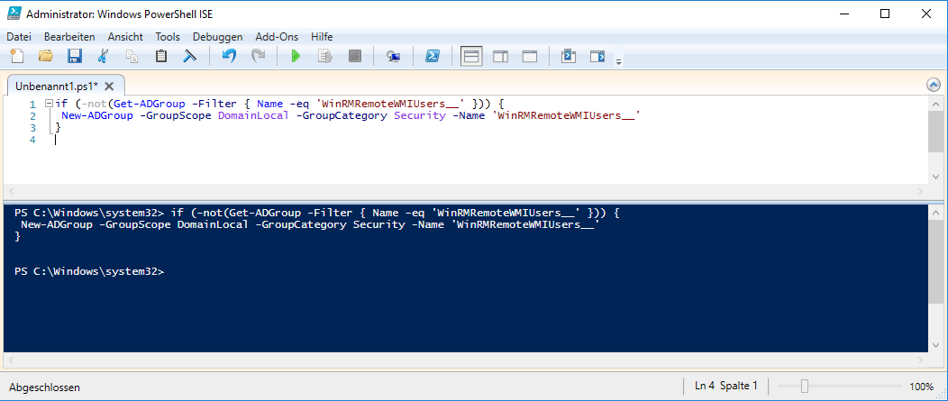Undo the last edit with the Undo arrow
Viewport: 948px width, 401px height.
click(x=229, y=57)
